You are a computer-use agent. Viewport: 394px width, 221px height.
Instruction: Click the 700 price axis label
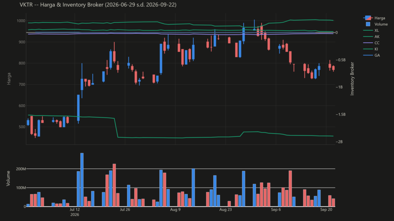point(22,84)
